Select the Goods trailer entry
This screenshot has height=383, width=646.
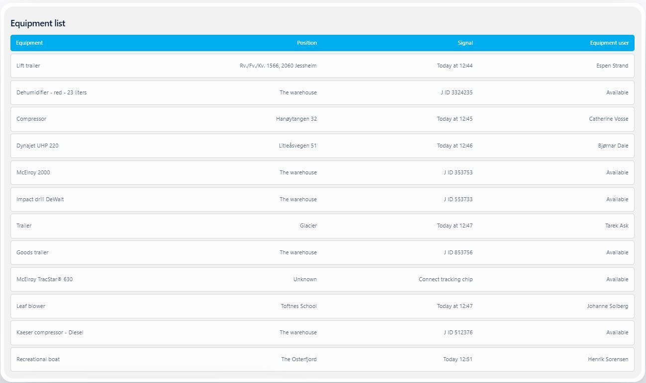[33, 252]
